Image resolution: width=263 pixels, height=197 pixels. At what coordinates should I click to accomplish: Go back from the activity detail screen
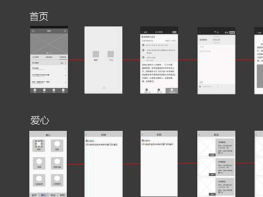145,32
